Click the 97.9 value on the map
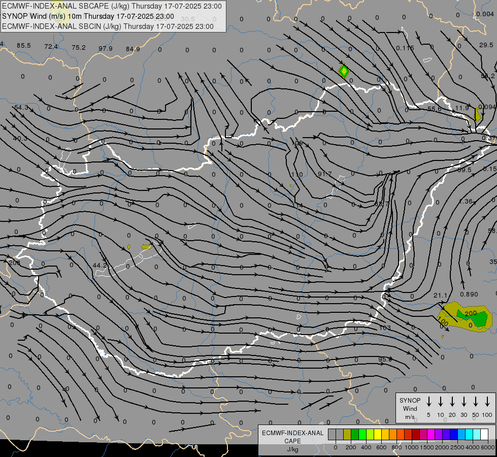Viewport: 497px width, 457px height. pos(106,49)
